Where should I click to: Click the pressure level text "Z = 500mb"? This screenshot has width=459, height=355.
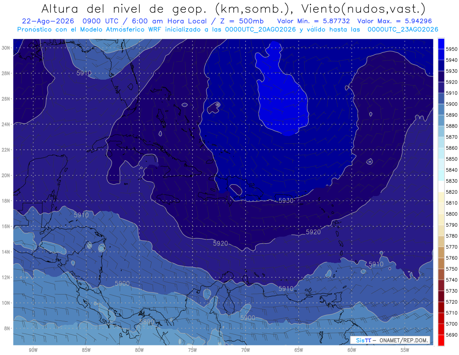241,21
